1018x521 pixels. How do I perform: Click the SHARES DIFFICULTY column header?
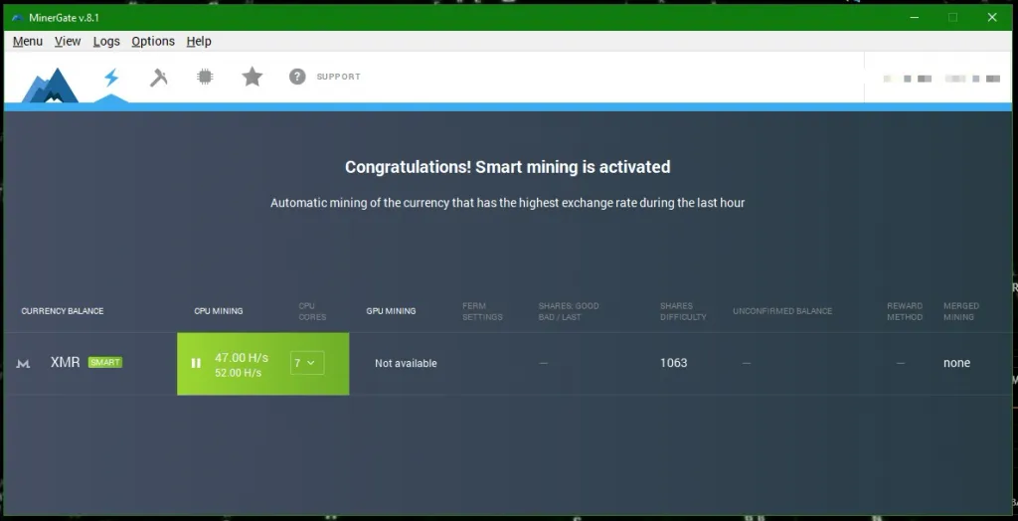tap(683, 312)
